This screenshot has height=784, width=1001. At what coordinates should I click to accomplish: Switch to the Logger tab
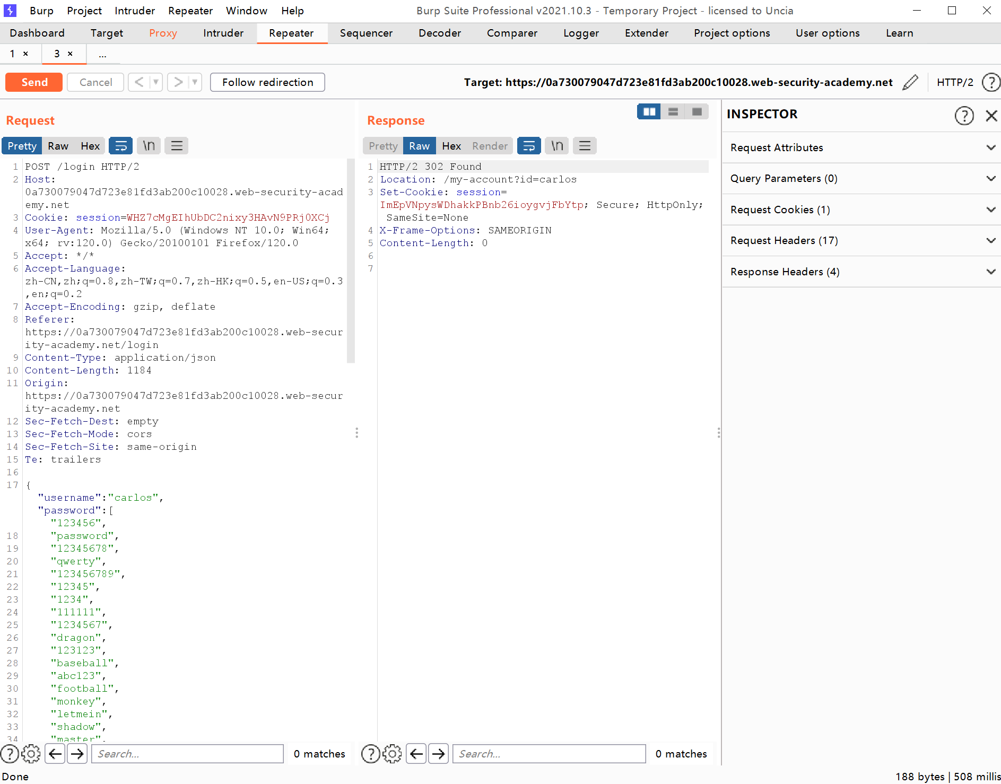point(581,33)
